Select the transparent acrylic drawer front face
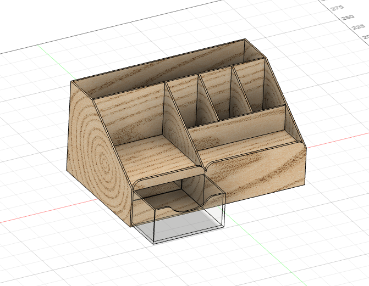The width and height of the screenshot is (369, 286). (x=188, y=220)
